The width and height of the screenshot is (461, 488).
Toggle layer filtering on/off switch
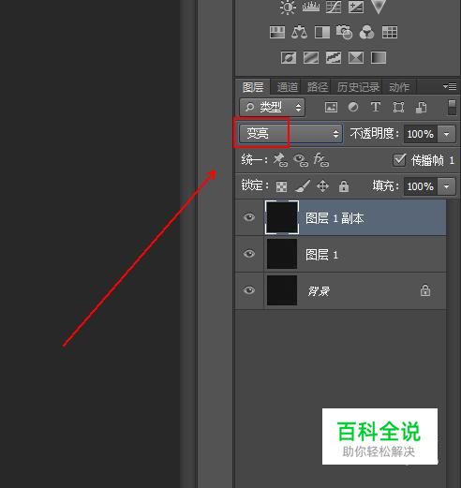click(x=452, y=107)
